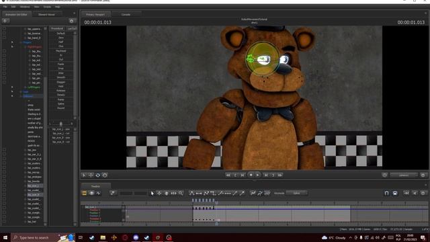
Task: Open the Windows menu
Action: coord(25,7)
